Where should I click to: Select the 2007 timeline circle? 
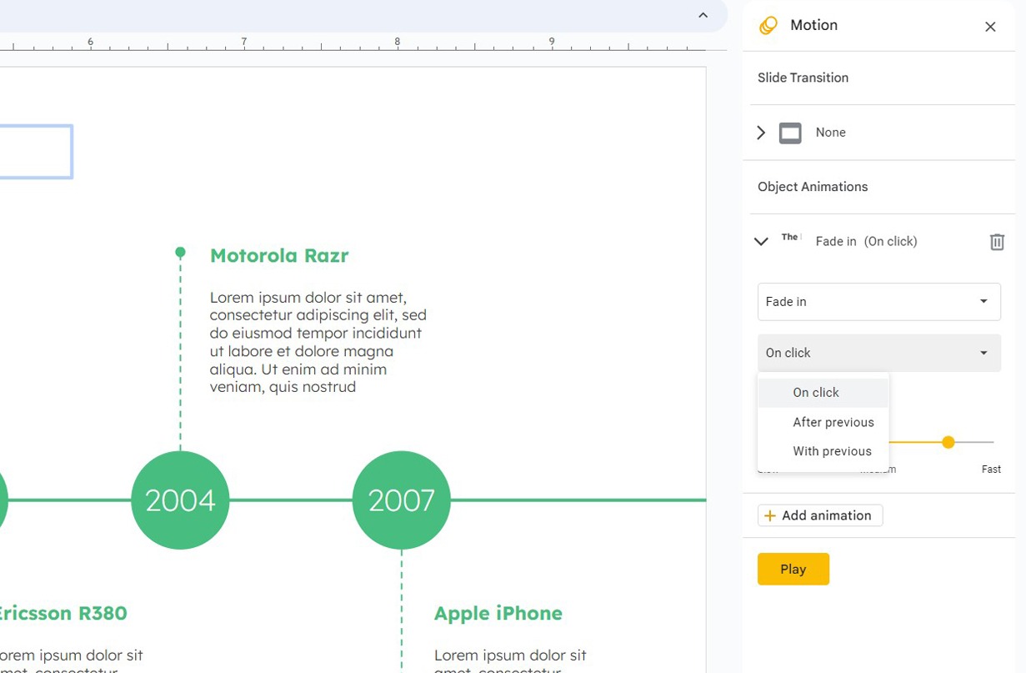click(x=401, y=500)
